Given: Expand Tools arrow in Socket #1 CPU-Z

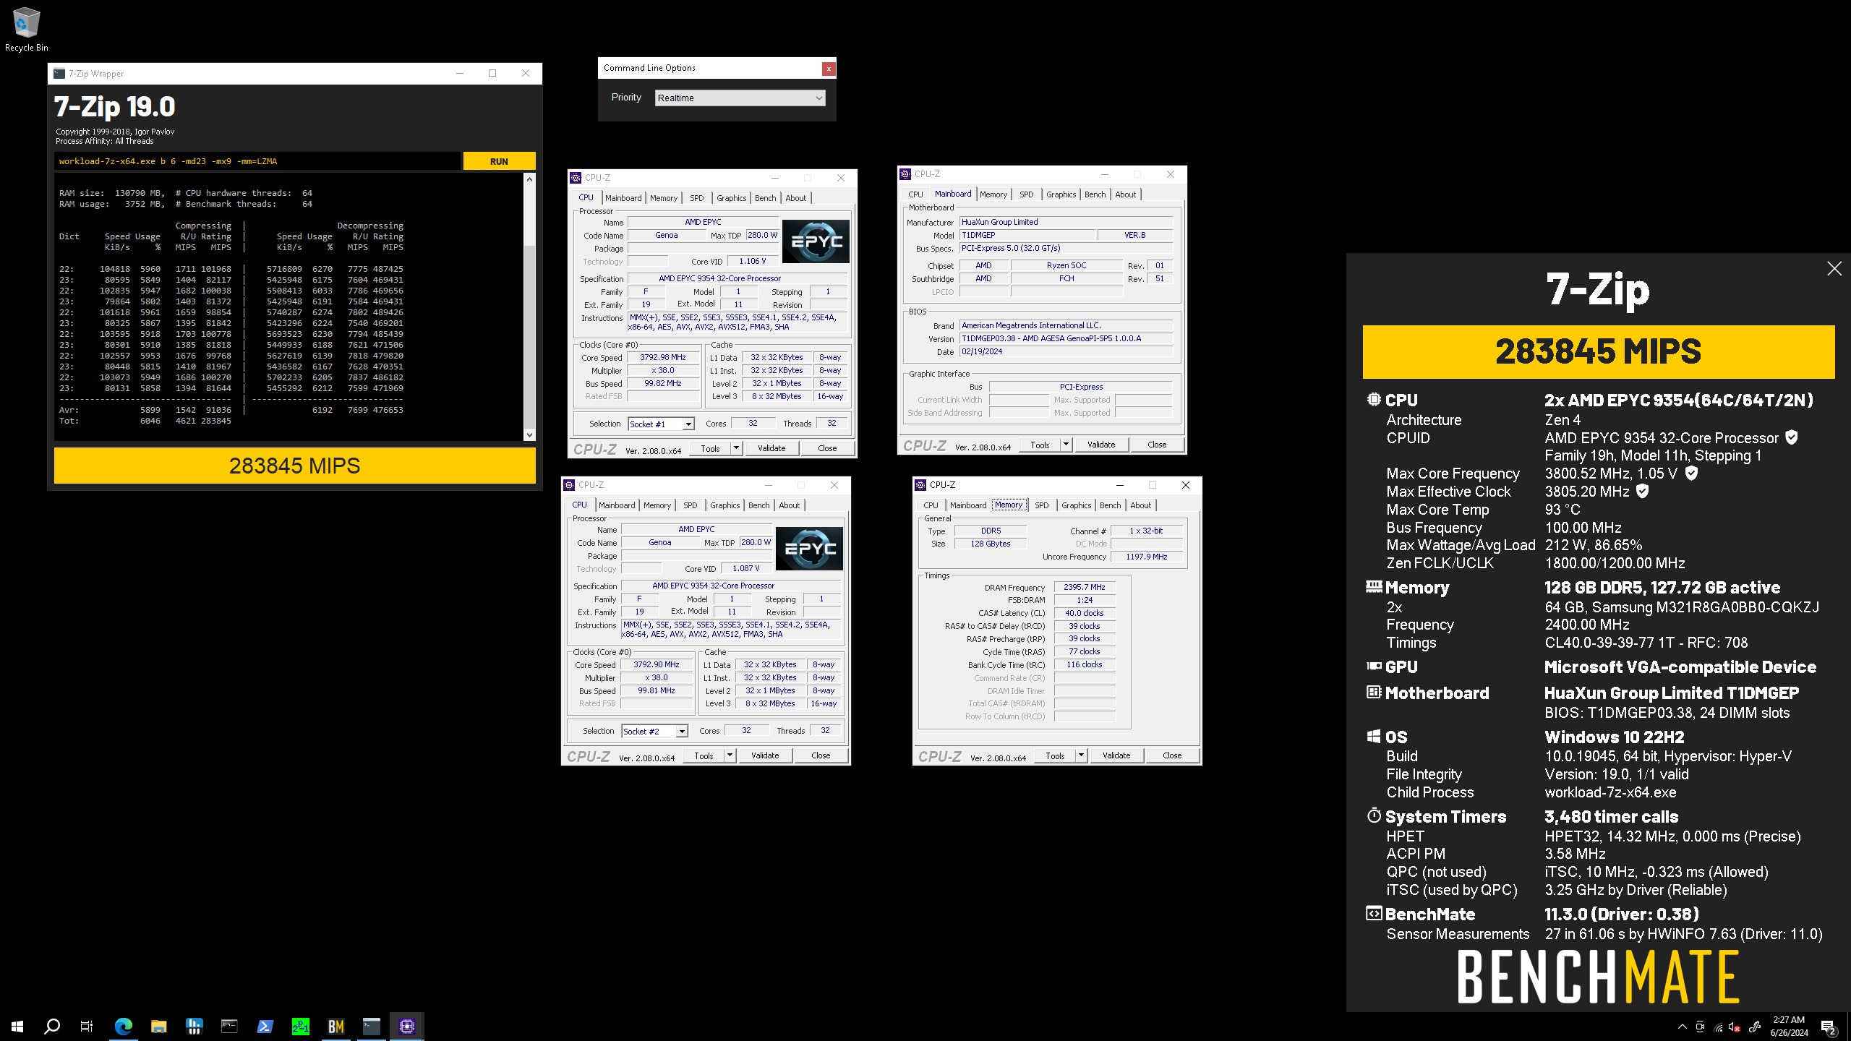Looking at the screenshot, I should 736,448.
